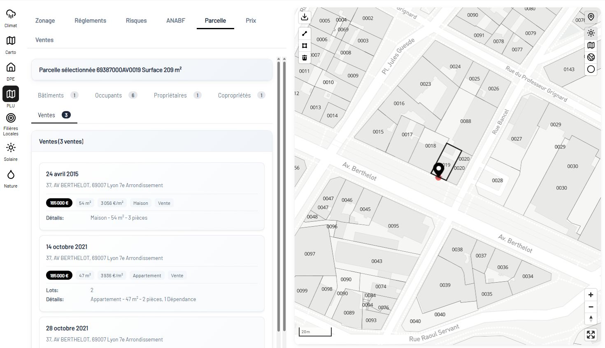Select the PLU sidebar icon

(11, 94)
